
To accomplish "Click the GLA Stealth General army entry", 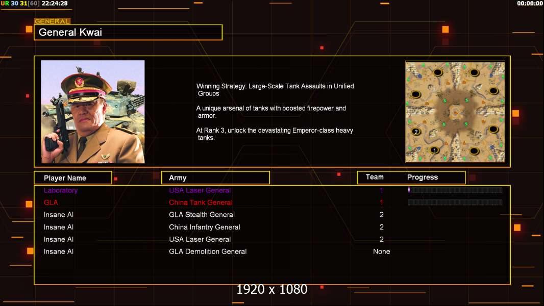I will click(202, 215).
